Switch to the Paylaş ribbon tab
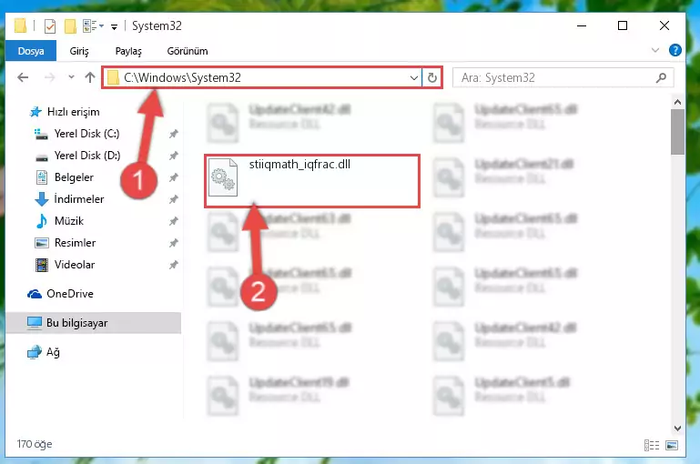700x464 pixels. [128, 51]
